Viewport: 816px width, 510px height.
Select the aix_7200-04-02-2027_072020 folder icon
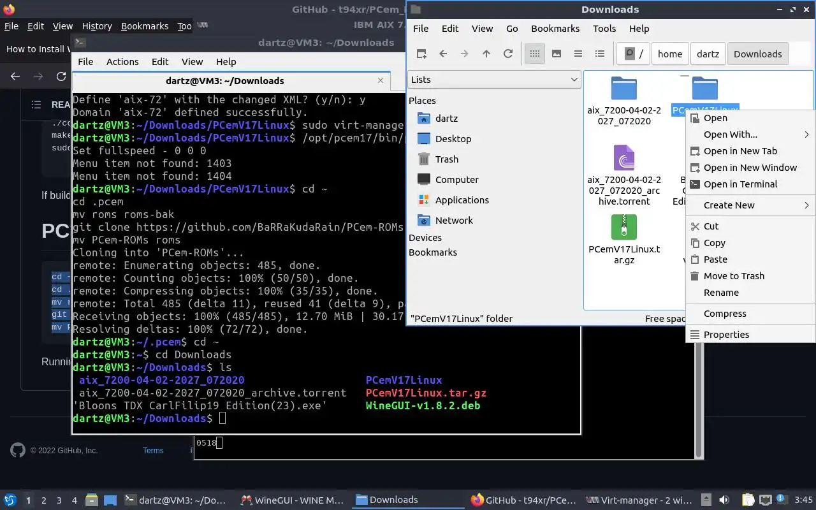624,89
